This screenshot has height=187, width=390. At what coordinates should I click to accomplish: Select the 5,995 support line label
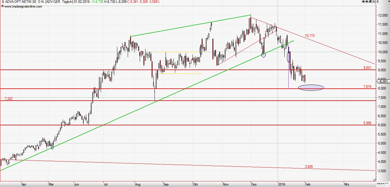tap(367, 123)
